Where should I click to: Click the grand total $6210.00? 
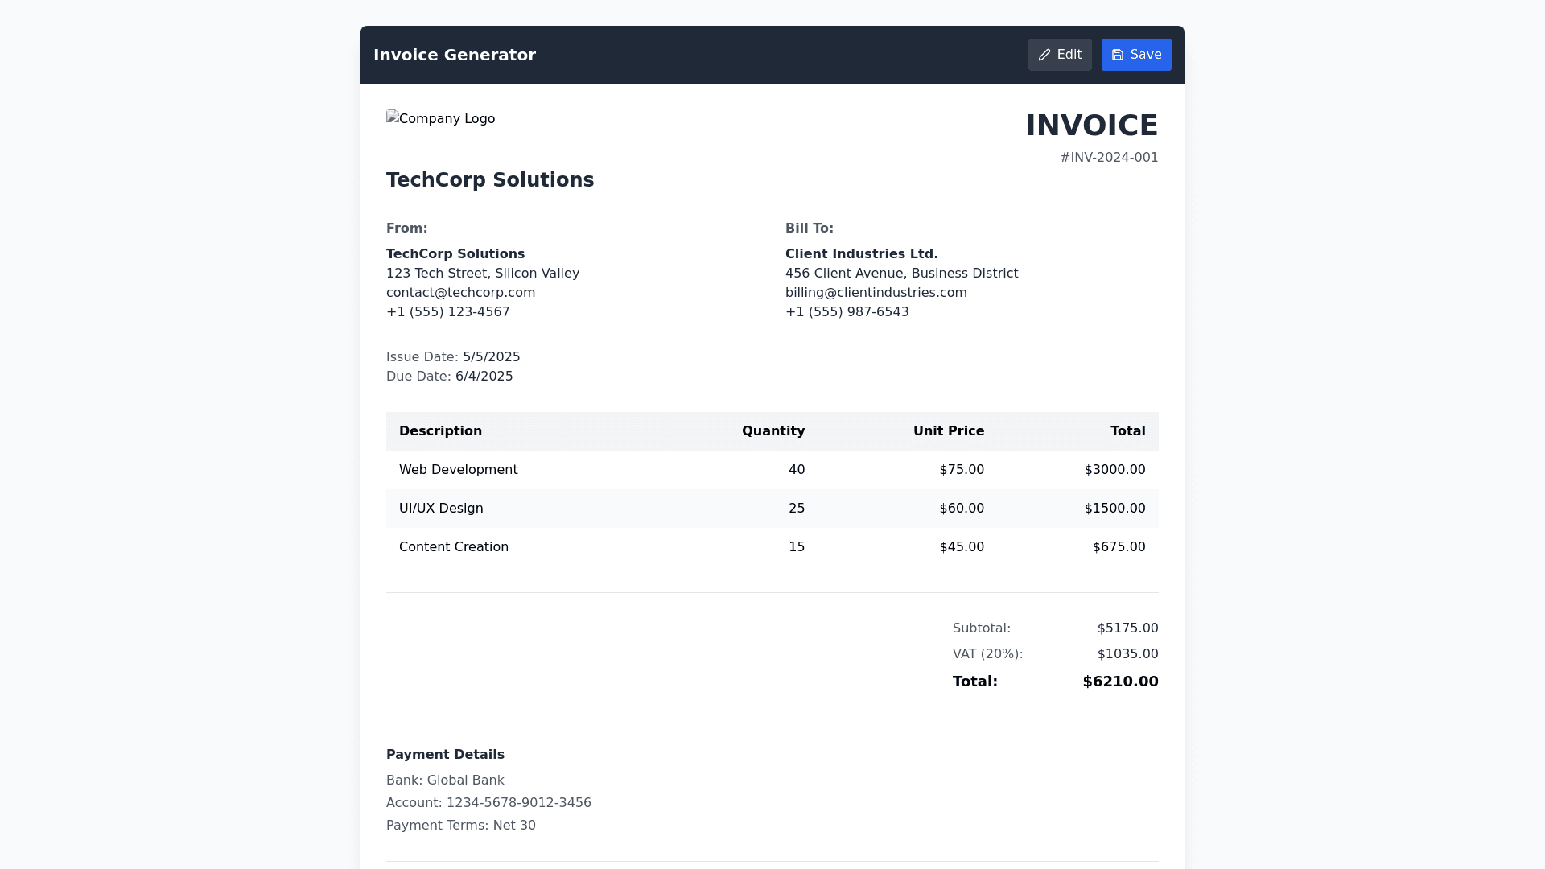tap(1120, 682)
